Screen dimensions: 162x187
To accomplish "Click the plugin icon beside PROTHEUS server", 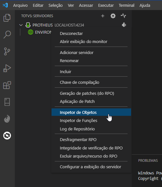I will 124,25.
